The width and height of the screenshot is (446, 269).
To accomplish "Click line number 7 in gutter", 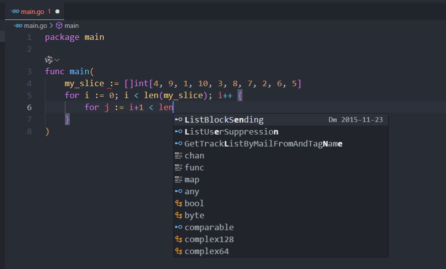I will click(x=29, y=119).
